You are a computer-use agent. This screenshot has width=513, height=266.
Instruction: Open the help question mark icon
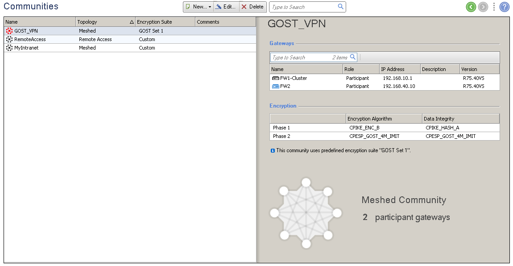click(505, 7)
